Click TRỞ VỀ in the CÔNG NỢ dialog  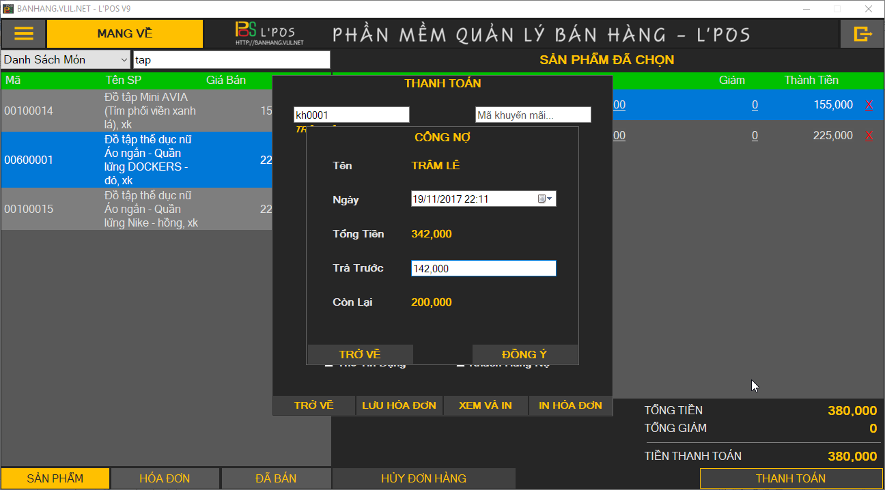click(x=360, y=354)
